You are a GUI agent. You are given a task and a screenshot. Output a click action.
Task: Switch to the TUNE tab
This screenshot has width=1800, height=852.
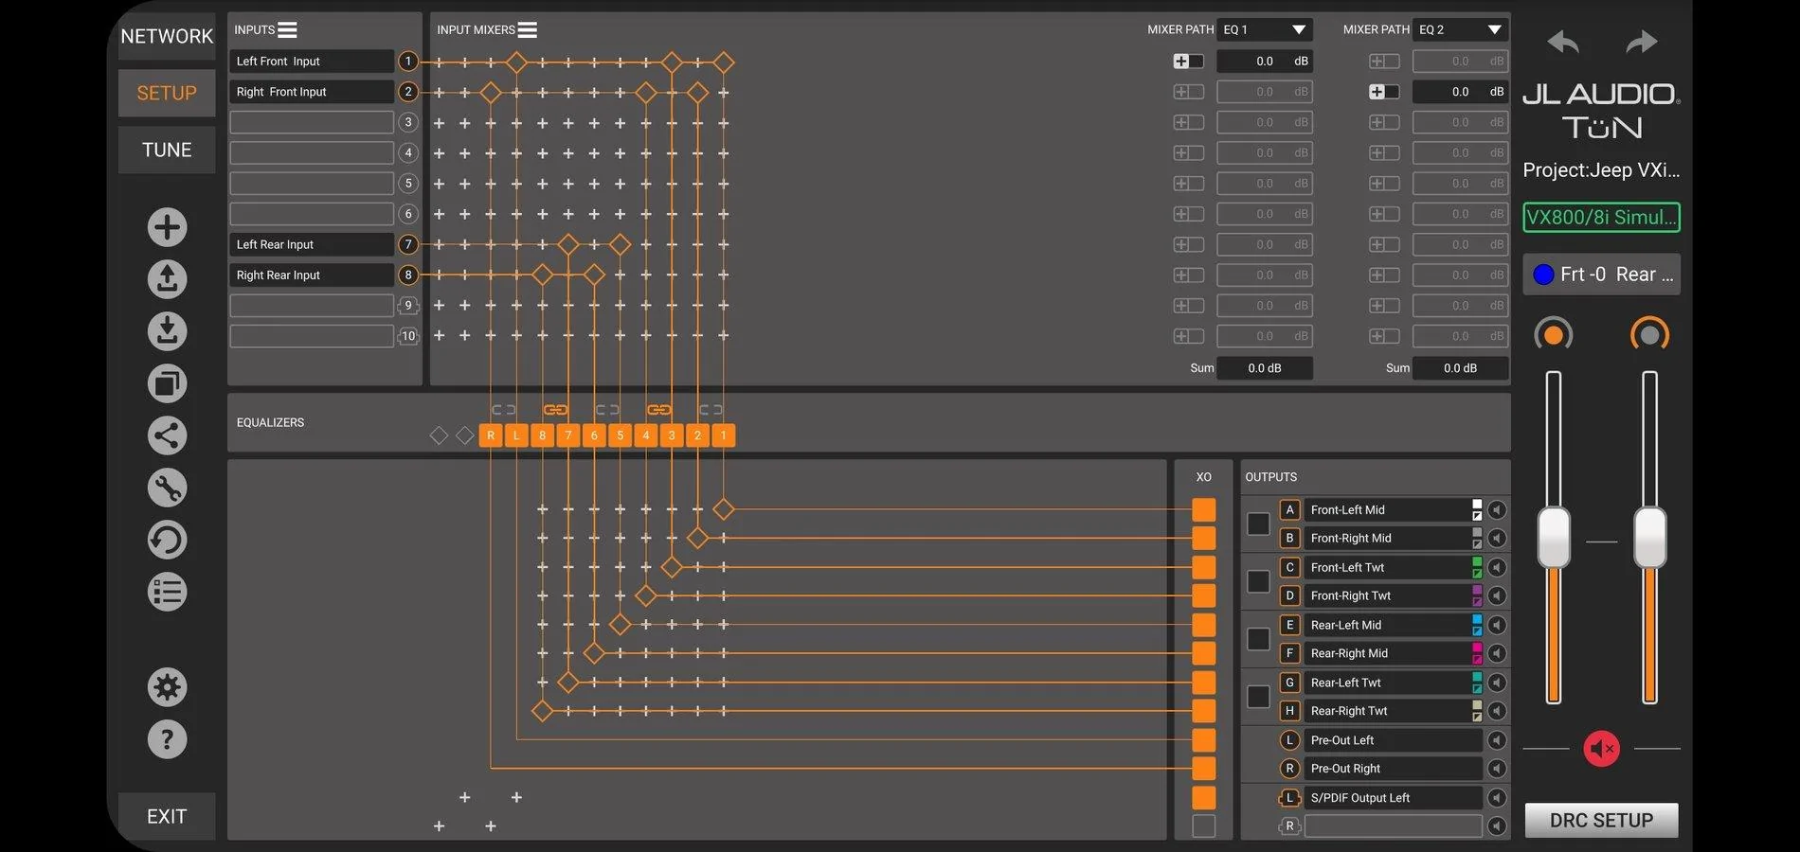pos(167,150)
